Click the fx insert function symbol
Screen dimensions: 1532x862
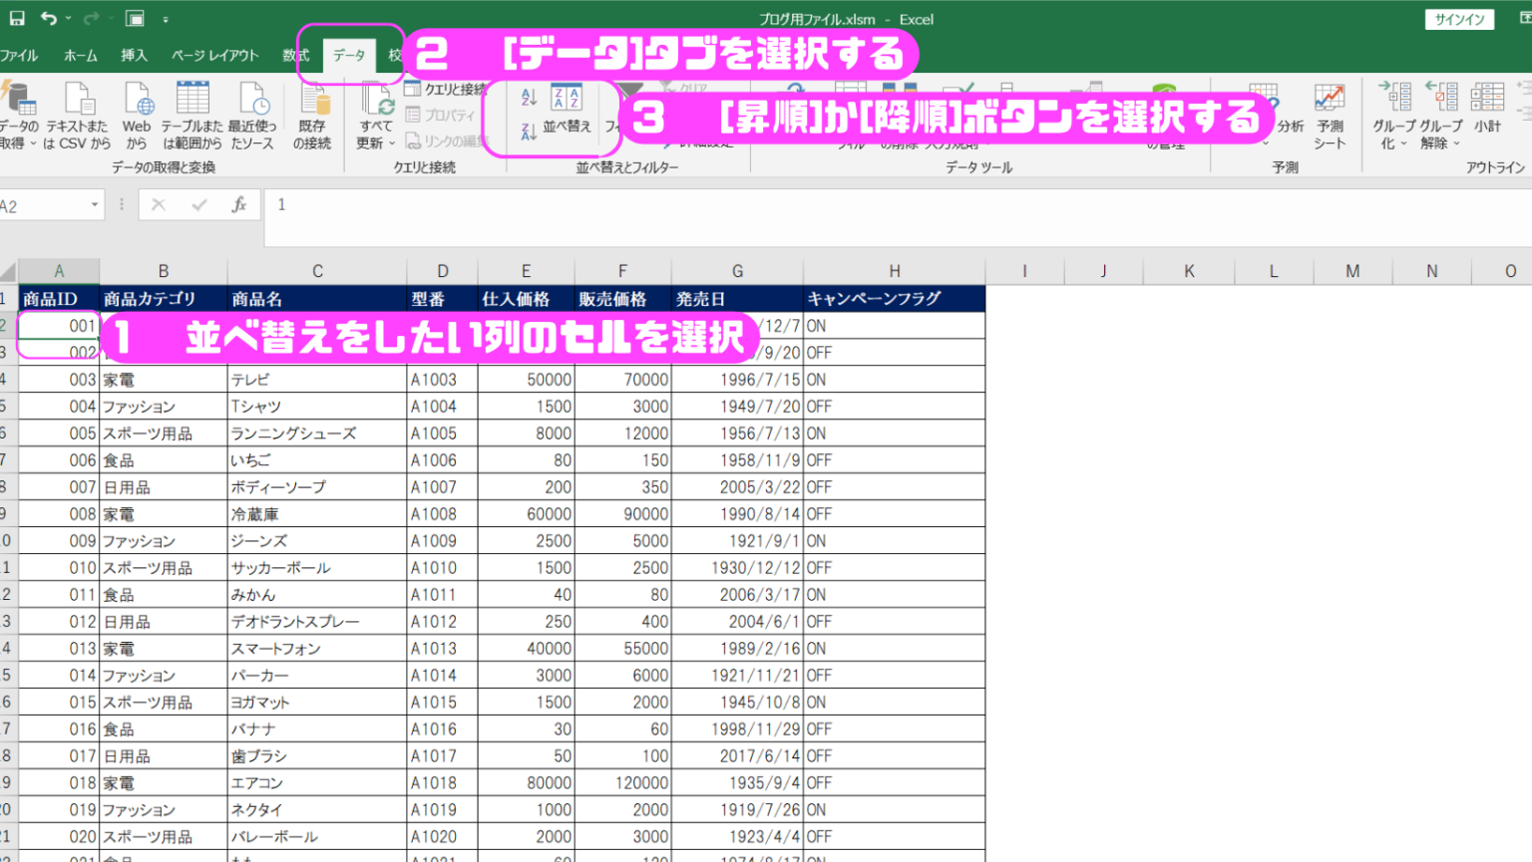tap(239, 204)
